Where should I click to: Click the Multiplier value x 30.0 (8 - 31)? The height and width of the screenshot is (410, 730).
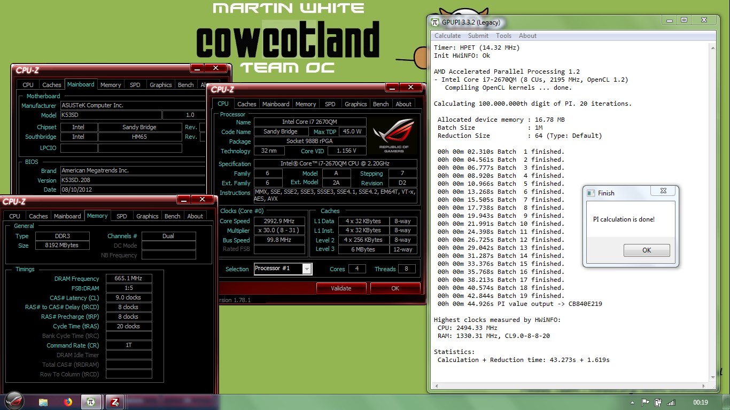279,231
